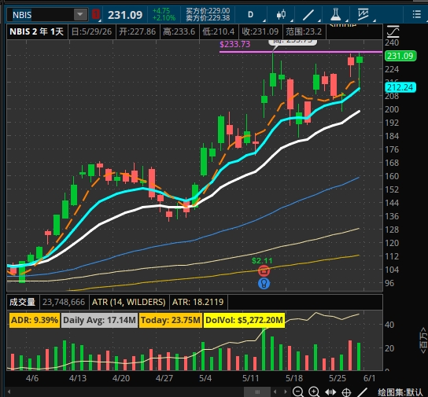
Task: Click the low value 低:210.4
Action: click(x=219, y=31)
